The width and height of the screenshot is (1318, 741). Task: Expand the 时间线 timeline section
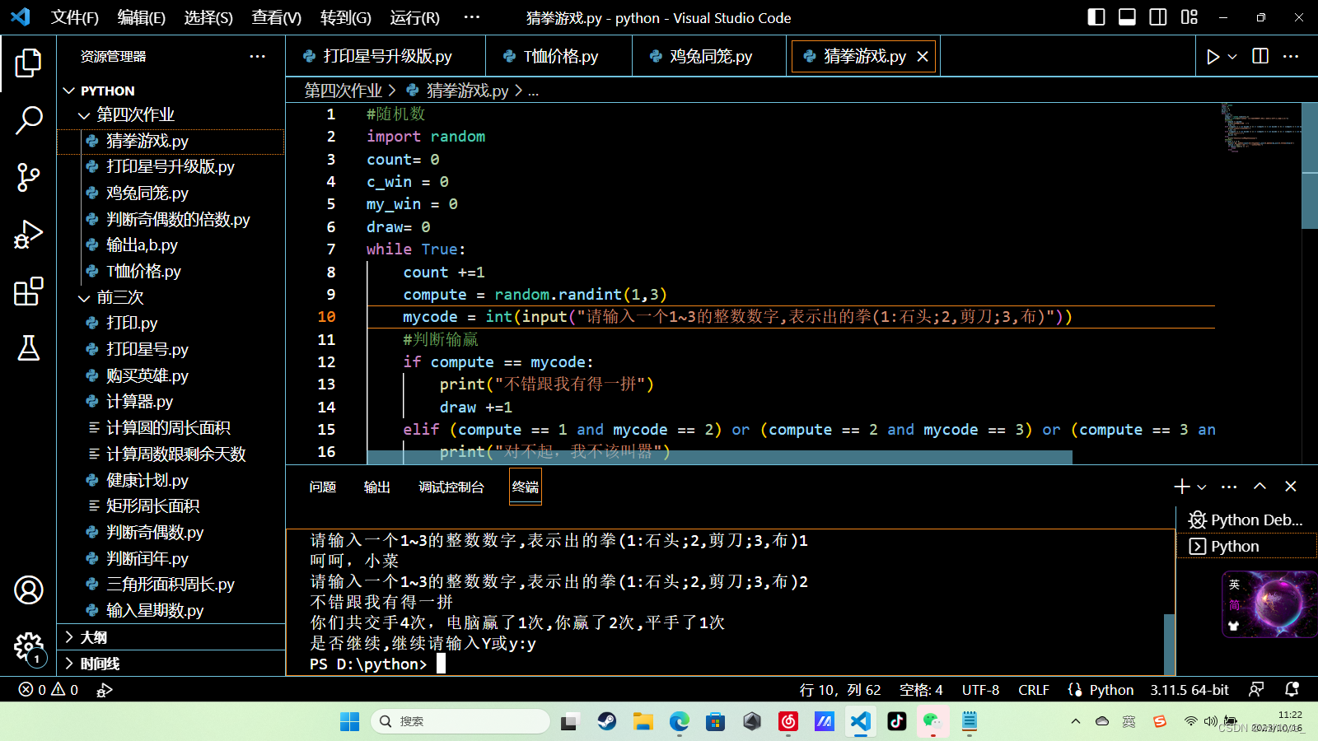pos(171,664)
